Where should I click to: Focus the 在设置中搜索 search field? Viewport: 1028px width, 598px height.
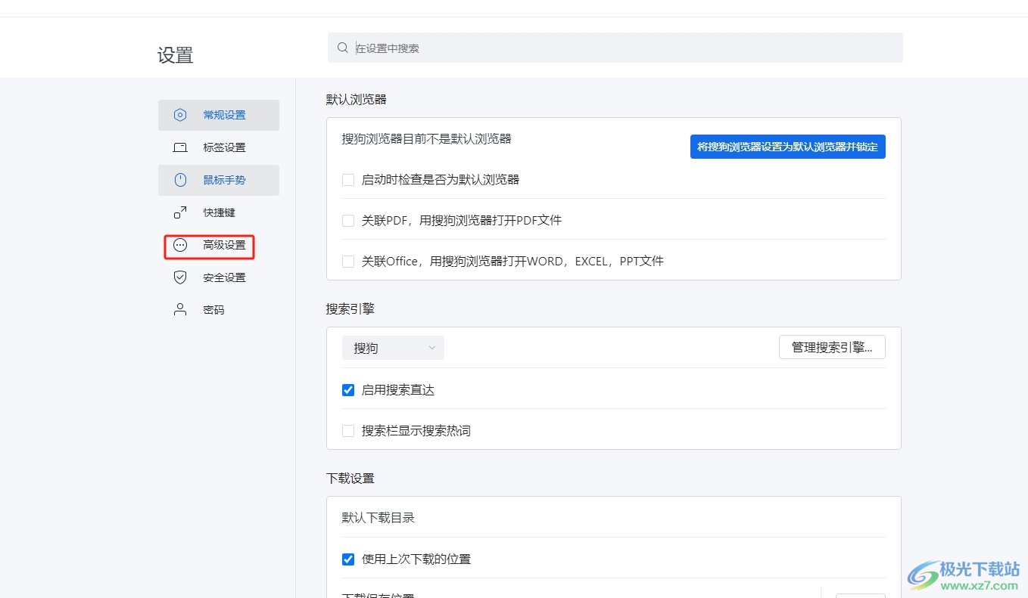pyautogui.click(x=615, y=48)
